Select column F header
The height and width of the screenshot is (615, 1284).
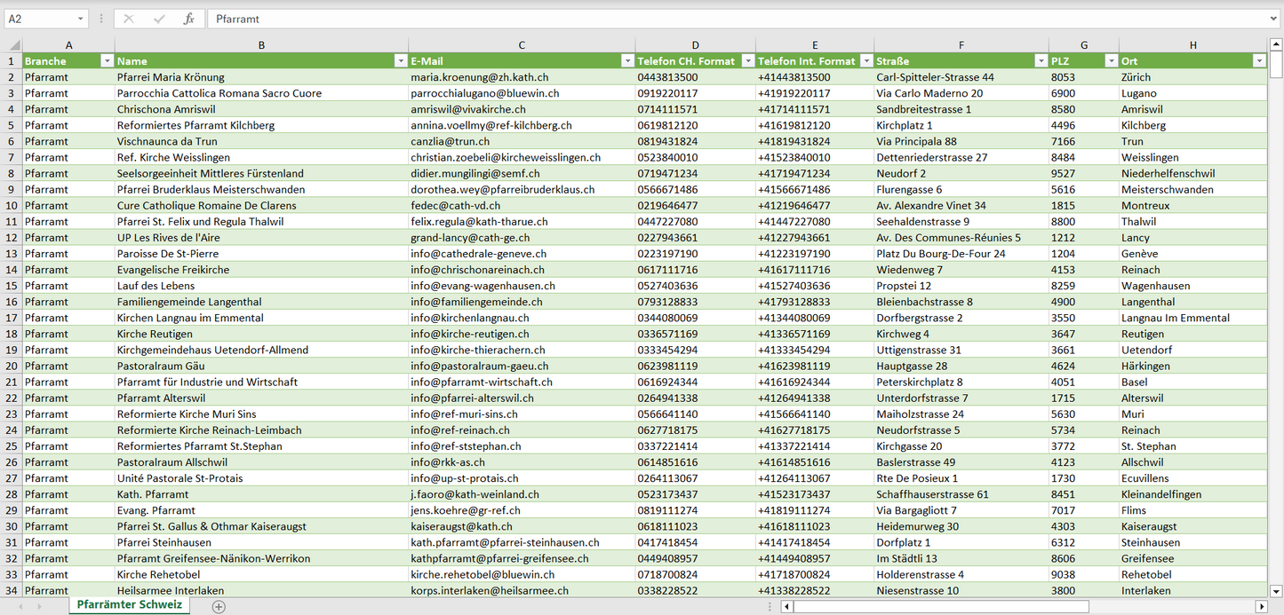tap(961, 45)
